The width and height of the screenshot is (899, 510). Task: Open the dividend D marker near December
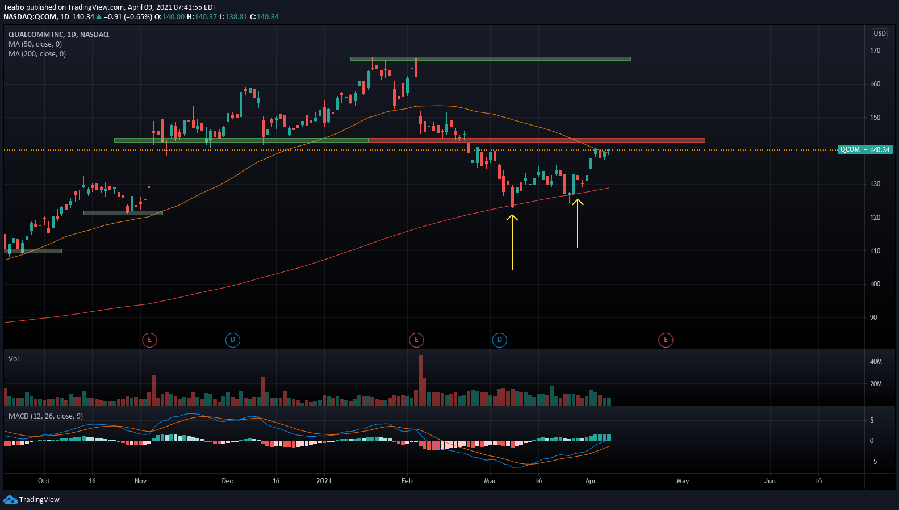(x=233, y=340)
